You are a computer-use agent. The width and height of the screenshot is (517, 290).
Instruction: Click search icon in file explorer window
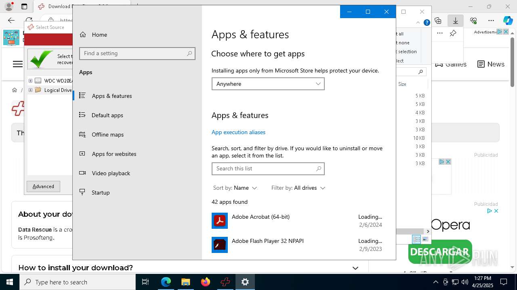[x=420, y=72]
